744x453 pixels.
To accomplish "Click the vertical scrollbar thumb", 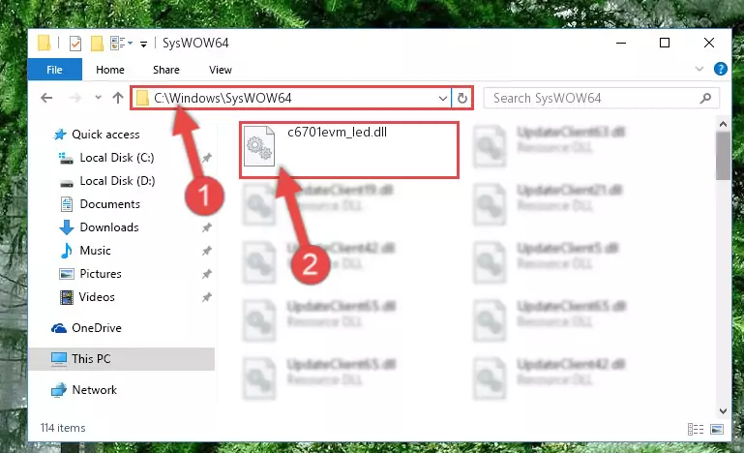I will click(x=723, y=156).
